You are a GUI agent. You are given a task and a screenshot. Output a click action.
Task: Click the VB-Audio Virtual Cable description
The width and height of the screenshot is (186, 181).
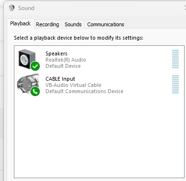coord(73,85)
